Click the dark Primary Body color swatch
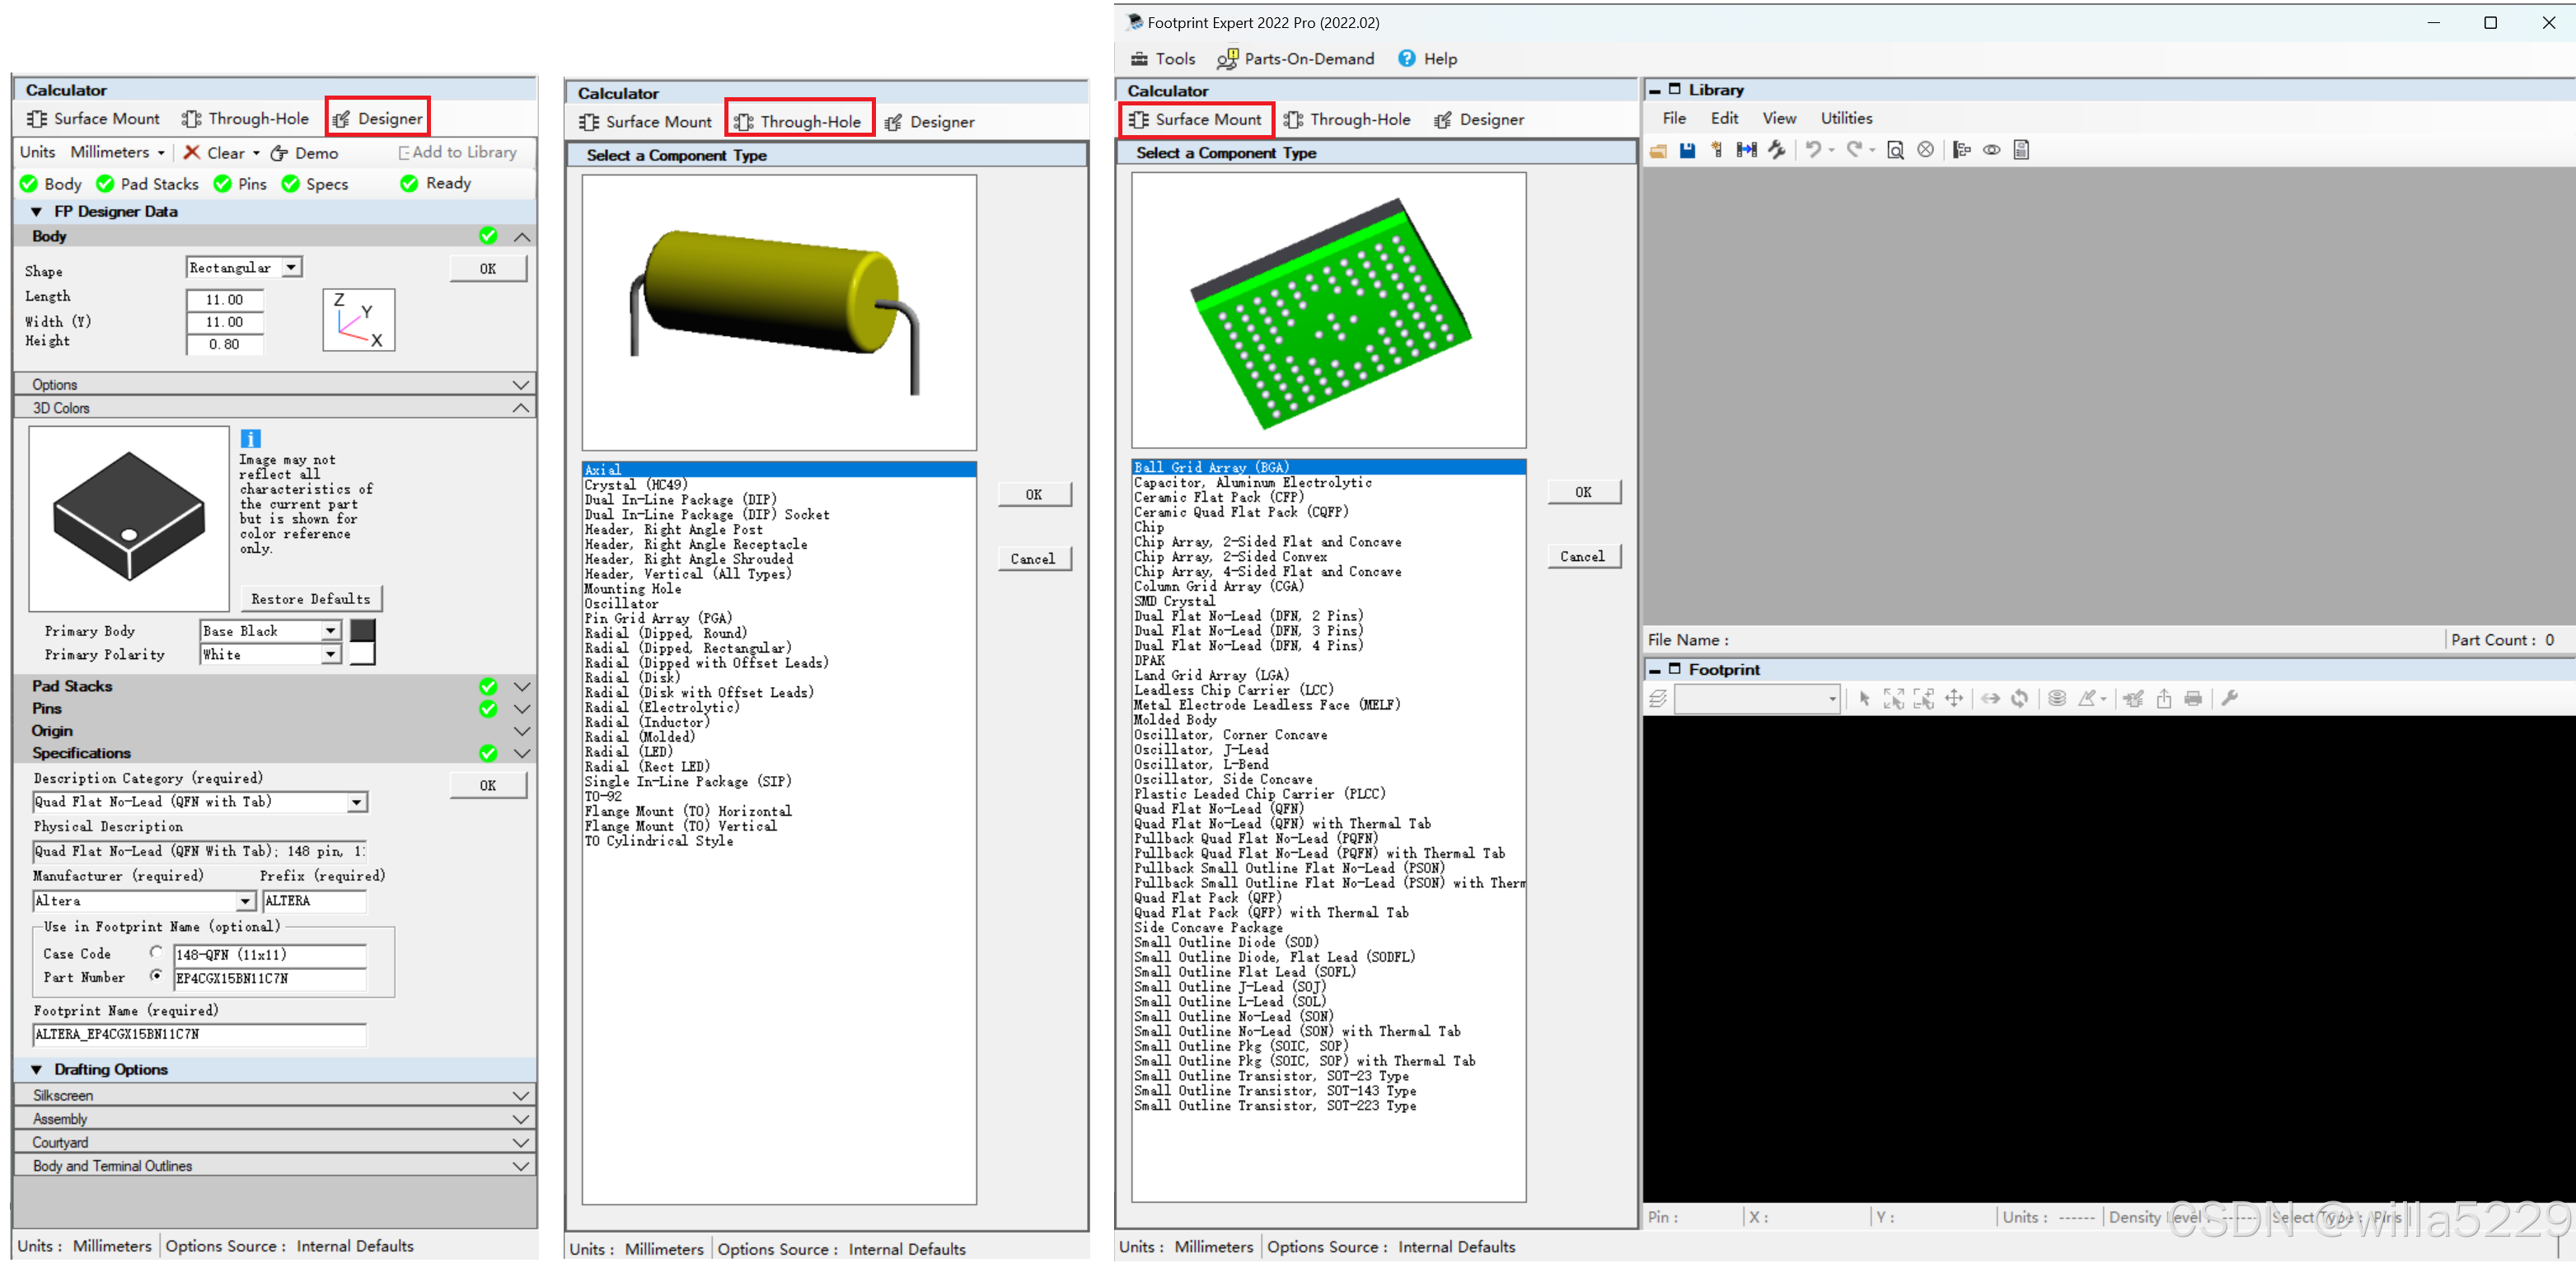Screen dimensions: 2576x1263 [x=363, y=630]
